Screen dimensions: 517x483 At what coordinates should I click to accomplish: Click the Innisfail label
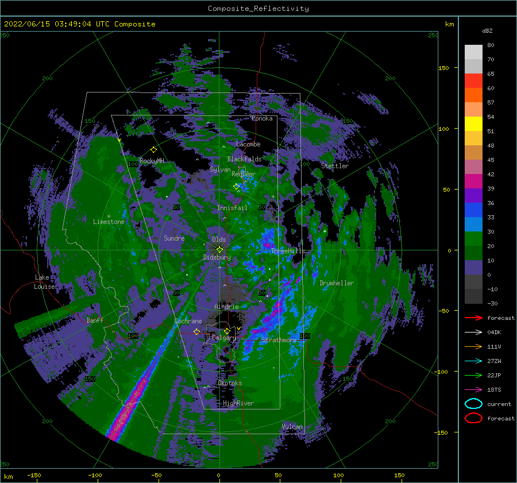(232, 208)
